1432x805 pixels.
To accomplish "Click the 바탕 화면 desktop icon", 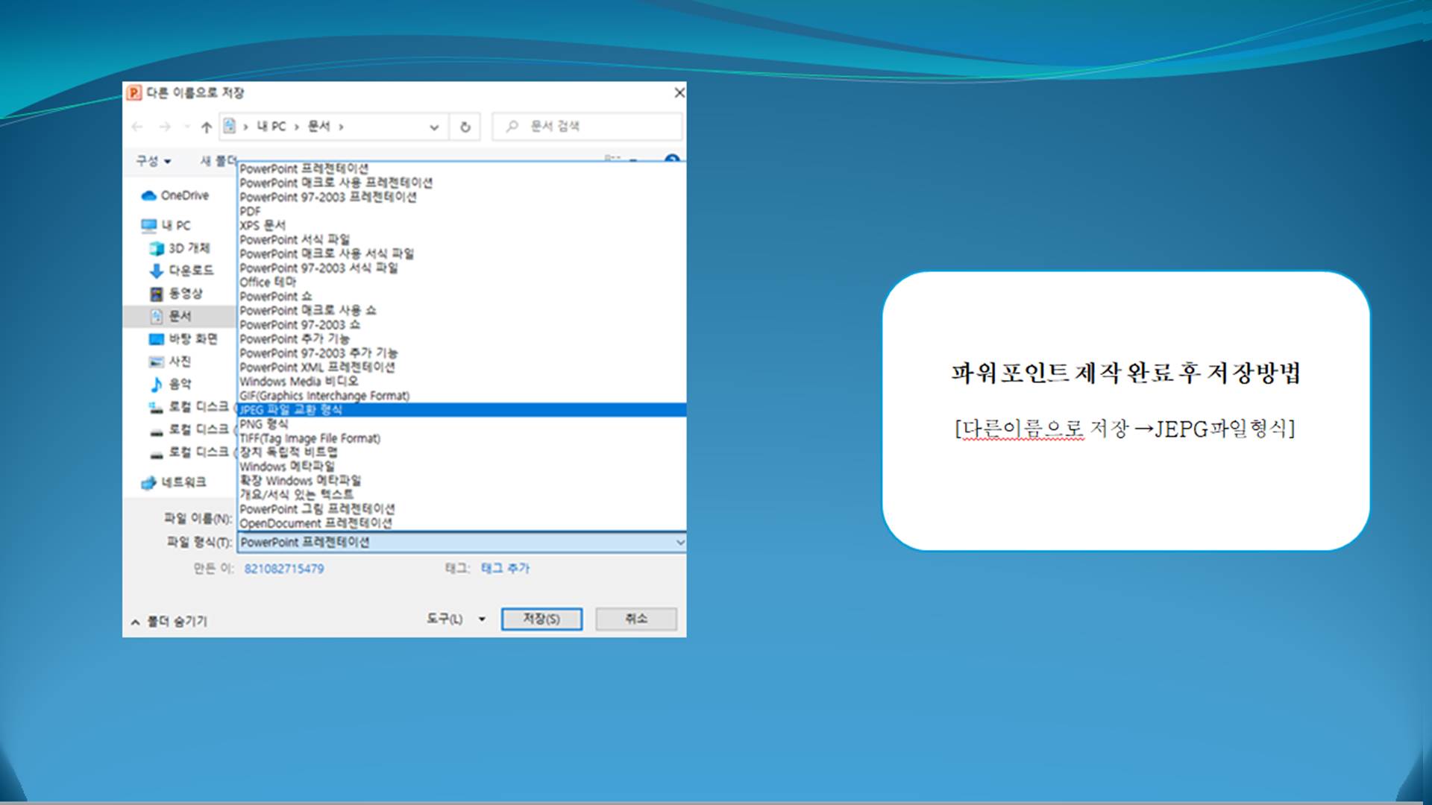I will pyautogui.click(x=156, y=339).
